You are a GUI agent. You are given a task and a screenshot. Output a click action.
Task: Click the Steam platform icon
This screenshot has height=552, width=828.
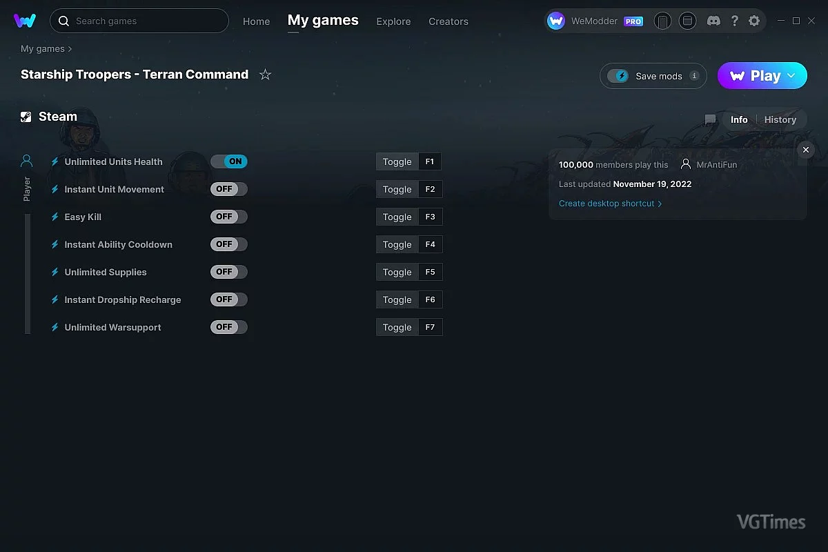pos(26,117)
